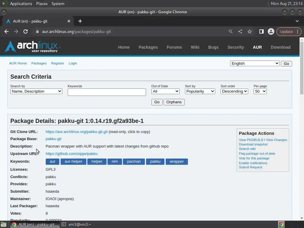
Task: Click the Chrome Update button
Action: click(x=286, y=31)
